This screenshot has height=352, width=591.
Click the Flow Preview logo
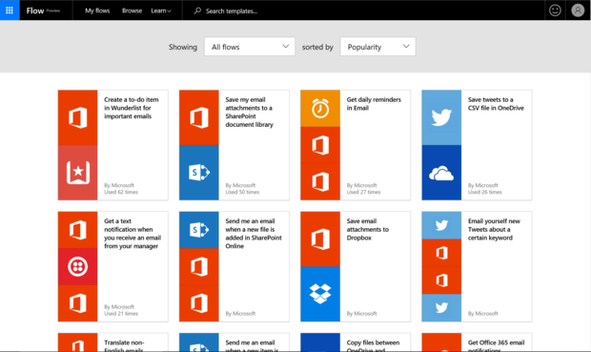tap(43, 10)
